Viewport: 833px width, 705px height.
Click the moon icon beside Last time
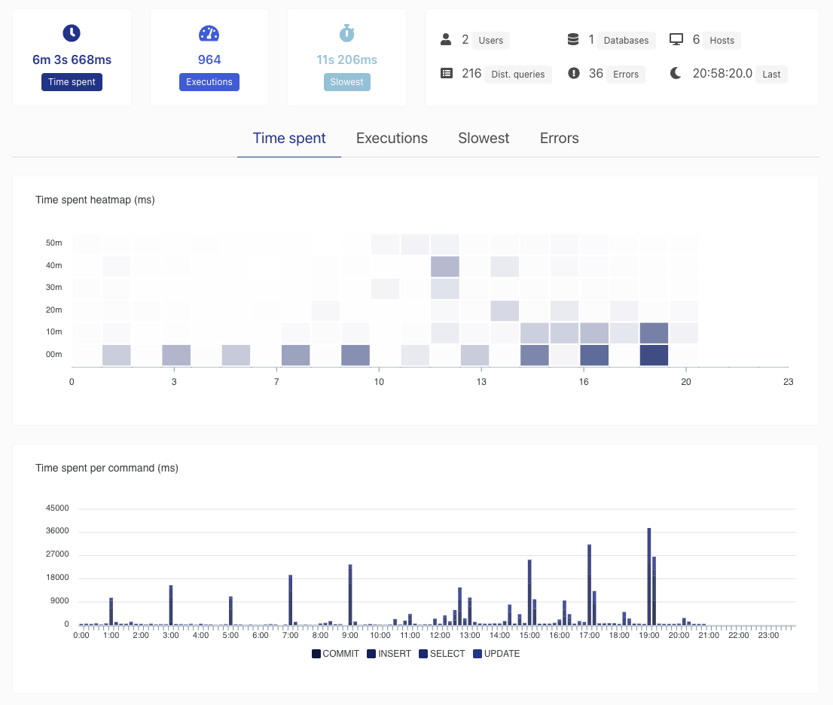[676, 73]
